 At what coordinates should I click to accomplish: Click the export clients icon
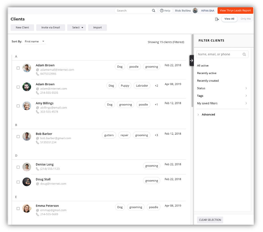(217, 19)
